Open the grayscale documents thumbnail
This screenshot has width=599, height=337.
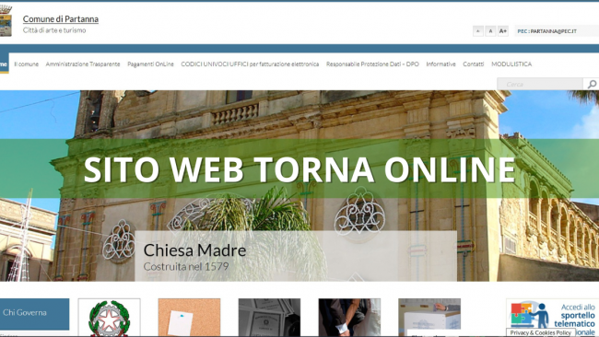pyautogui.click(x=269, y=318)
